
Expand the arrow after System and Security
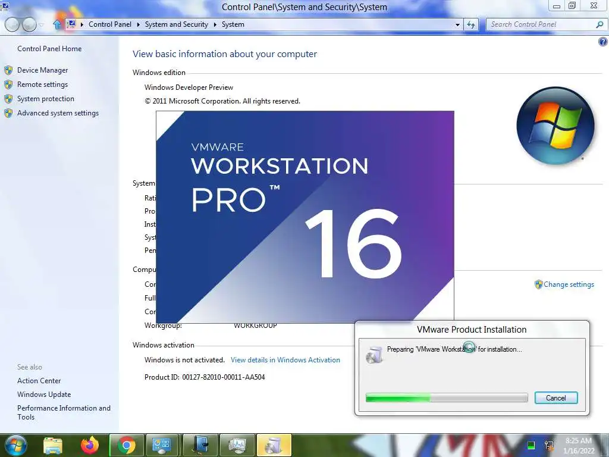point(215,24)
